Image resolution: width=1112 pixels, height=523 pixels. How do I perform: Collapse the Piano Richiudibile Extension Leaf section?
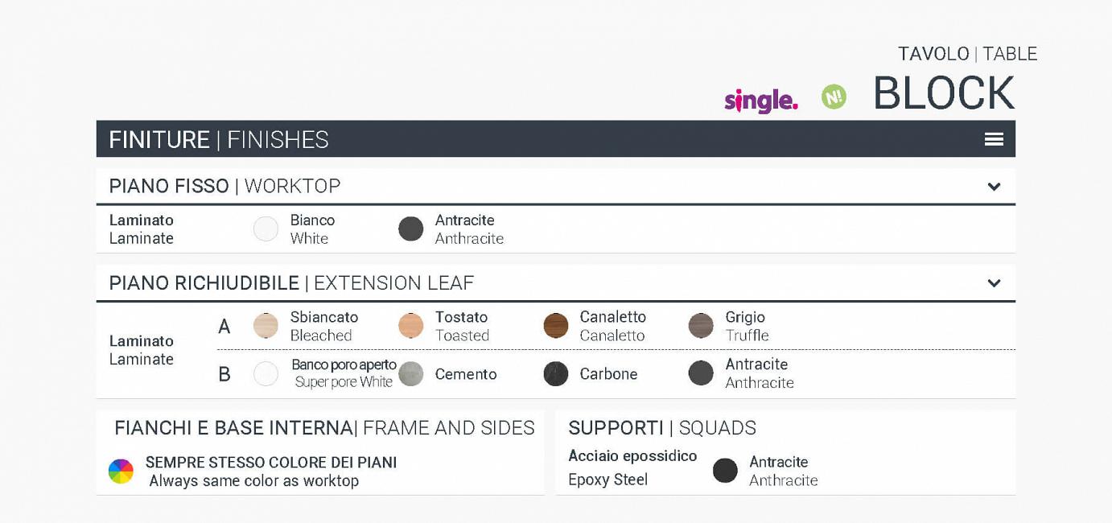(994, 283)
